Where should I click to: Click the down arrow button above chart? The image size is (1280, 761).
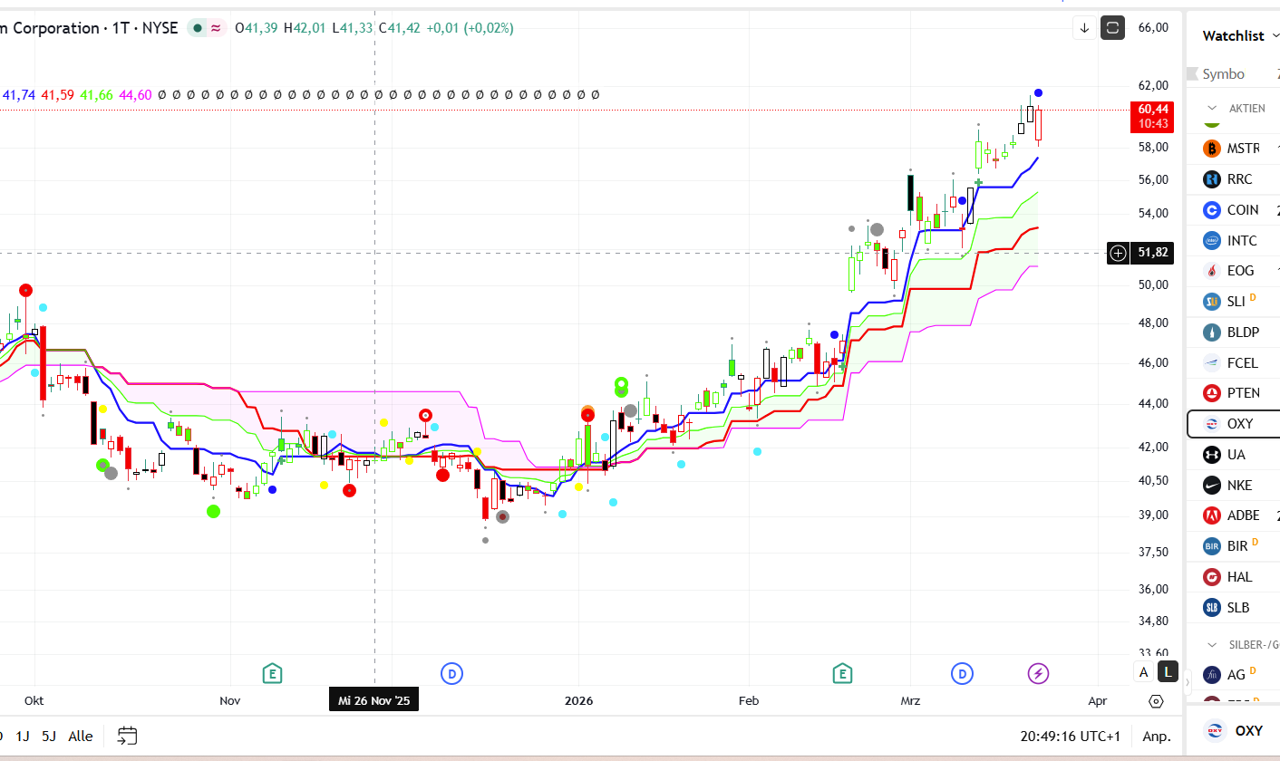click(x=1084, y=28)
